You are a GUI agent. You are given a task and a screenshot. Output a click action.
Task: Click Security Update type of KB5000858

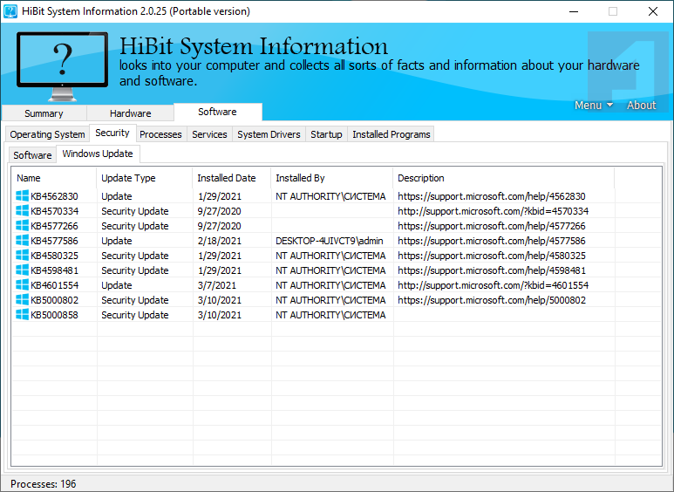coord(135,315)
